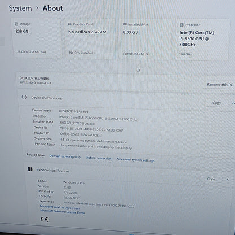Click the Product ID value 00330-52632
This screenshot has width=235, height=235.
(x=81, y=134)
